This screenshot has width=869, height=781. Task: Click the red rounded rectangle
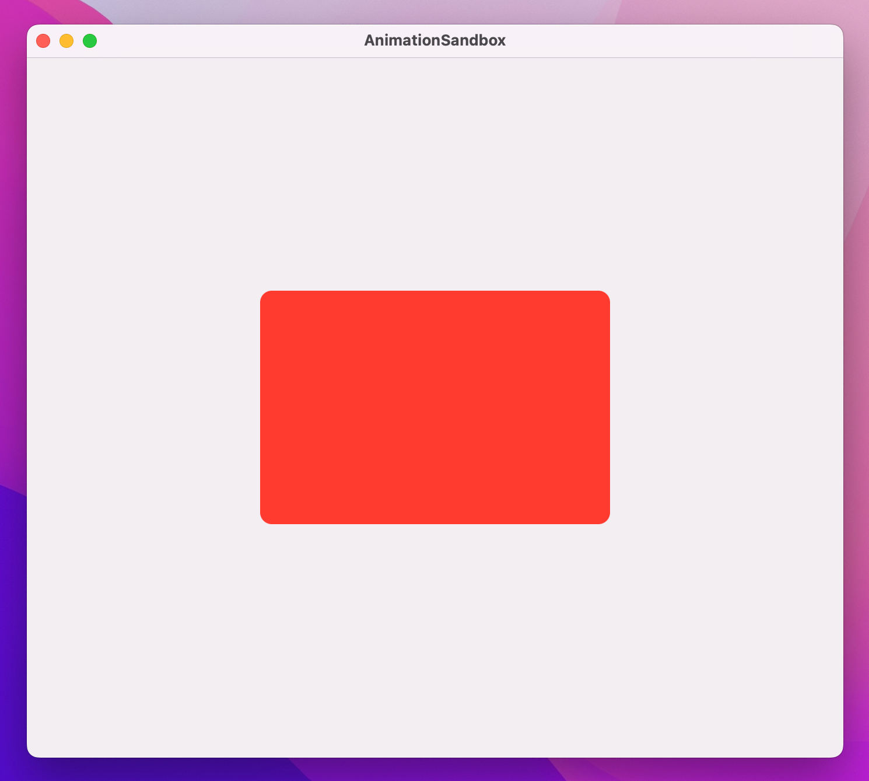point(434,407)
